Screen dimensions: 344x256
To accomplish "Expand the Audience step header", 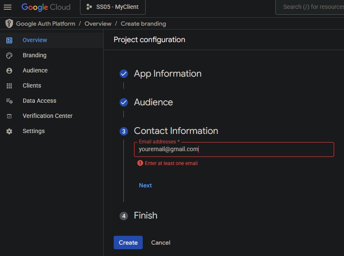I will 153,102.
